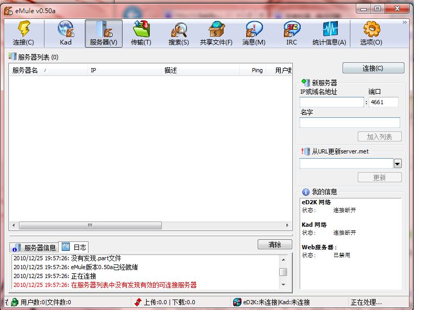This screenshot has width=429, height=310.
Task: Click the Connect (连接) button on right
Action: pos(373,68)
